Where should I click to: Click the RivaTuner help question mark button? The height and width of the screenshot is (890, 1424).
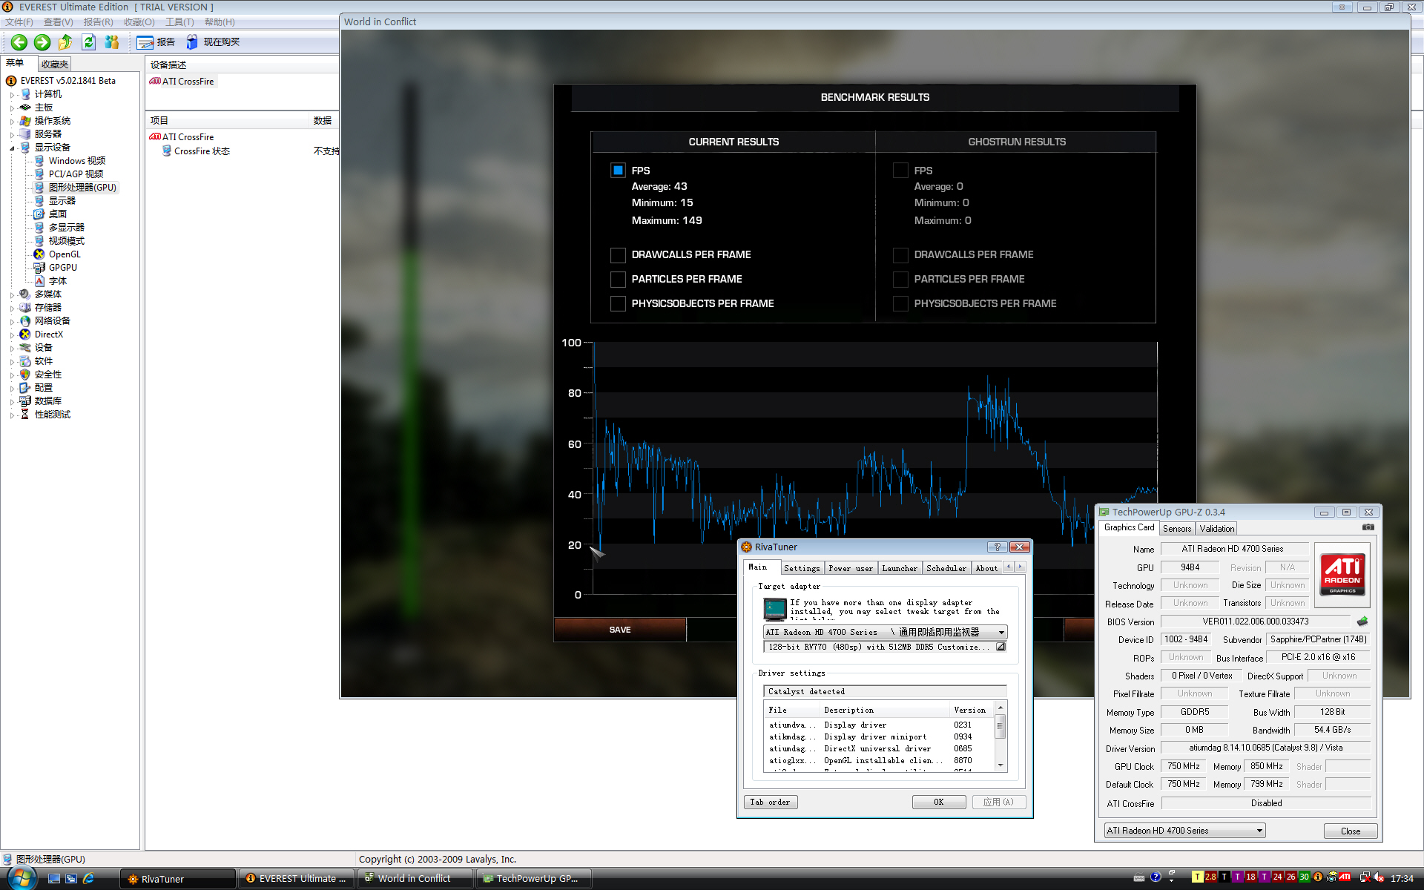click(x=997, y=547)
